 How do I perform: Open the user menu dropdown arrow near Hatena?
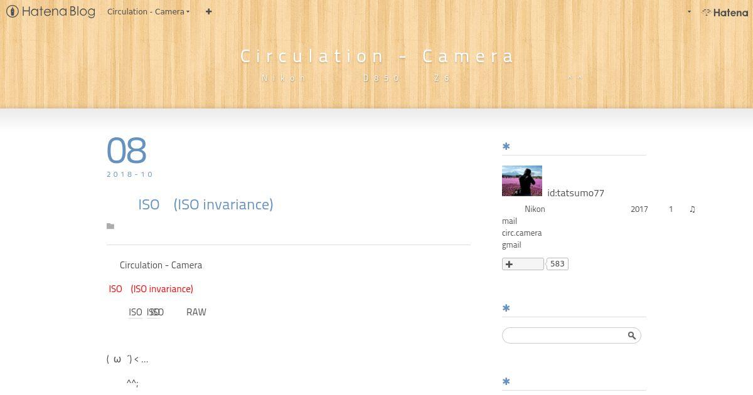pyautogui.click(x=689, y=11)
